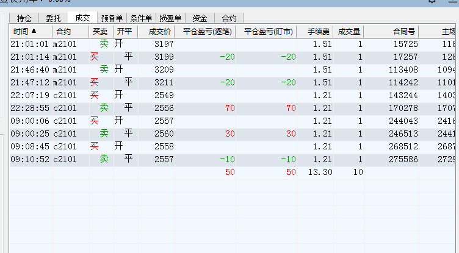
Task: Click the total 50 under 平仓盈亏(逐笔)
Action: click(230, 173)
